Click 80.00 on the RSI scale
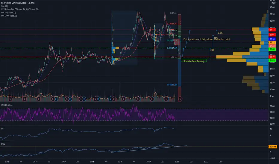 [x=272, y=106]
